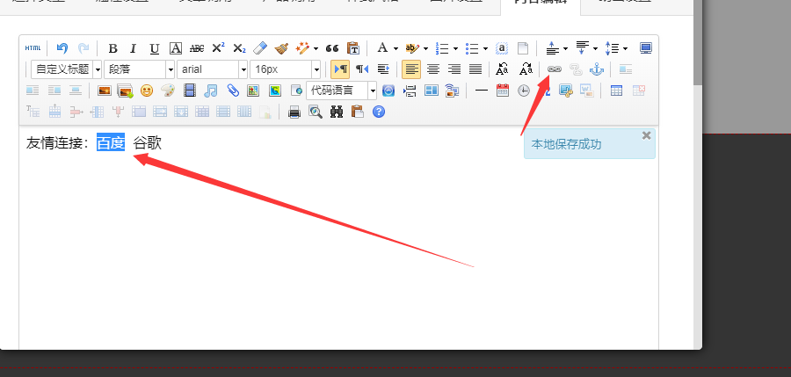This screenshot has width=791, height=377.
Task: Upload a single image
Action: tap(105, 91)
